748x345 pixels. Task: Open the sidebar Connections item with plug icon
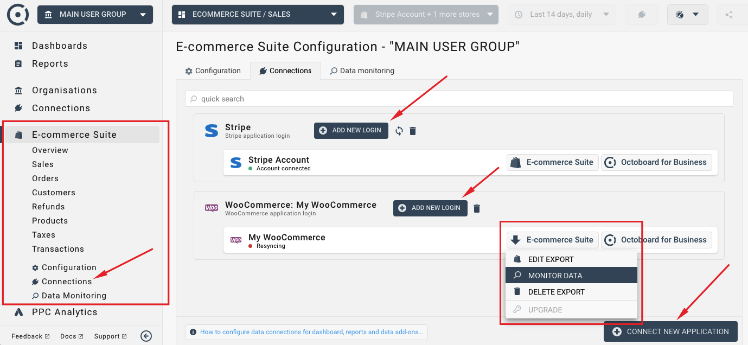pos(61,108)
